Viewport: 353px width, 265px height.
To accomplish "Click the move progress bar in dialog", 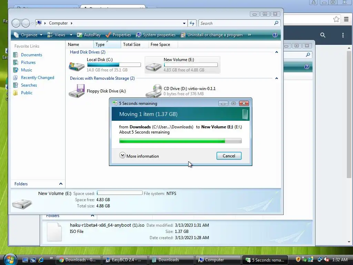I will click(180, 141).
